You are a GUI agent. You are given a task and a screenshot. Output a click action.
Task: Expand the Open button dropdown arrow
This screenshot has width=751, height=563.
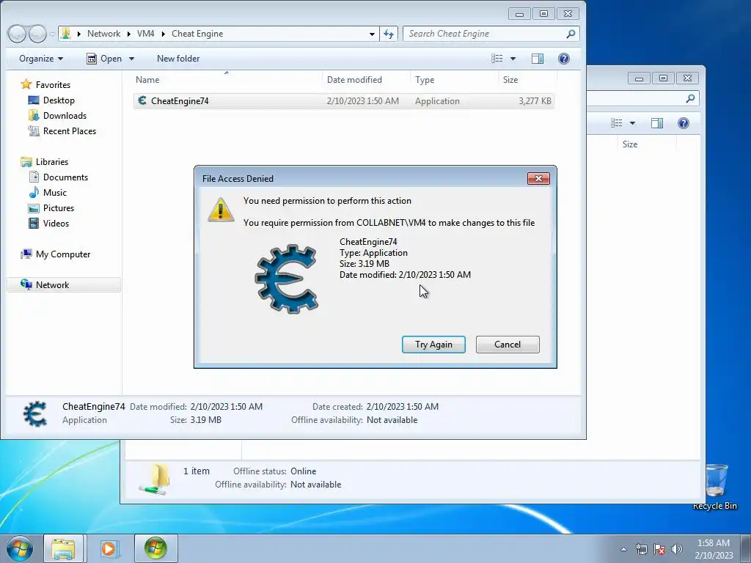coord(131,59)
